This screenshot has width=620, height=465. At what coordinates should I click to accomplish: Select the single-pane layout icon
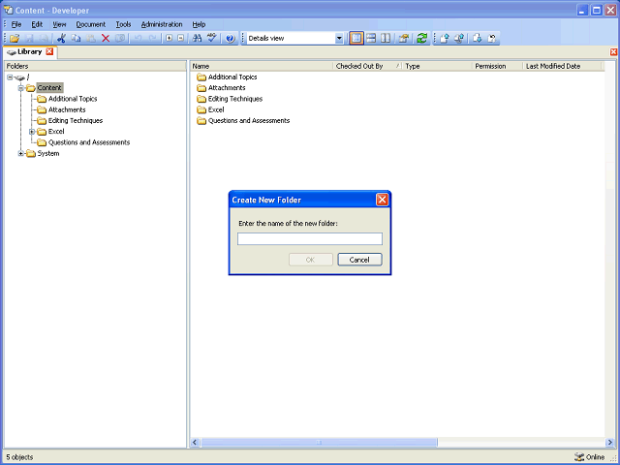point(356,39)
